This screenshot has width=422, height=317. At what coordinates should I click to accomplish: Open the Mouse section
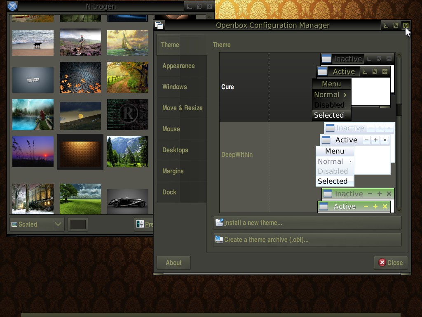(182, 129)
